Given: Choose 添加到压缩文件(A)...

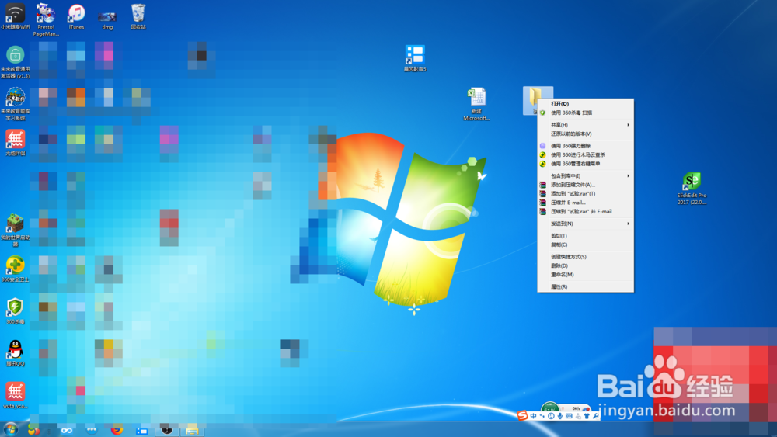Looking at the screenshot, I should [586, 185].
